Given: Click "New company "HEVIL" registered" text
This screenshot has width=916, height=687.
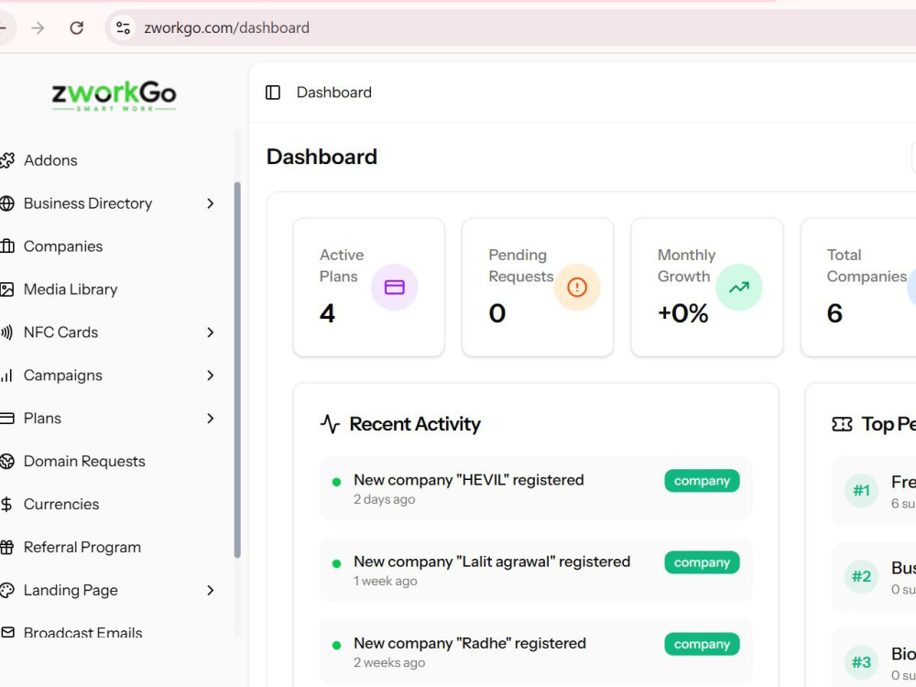Looking at the screenshot, I should pos(468,480).
